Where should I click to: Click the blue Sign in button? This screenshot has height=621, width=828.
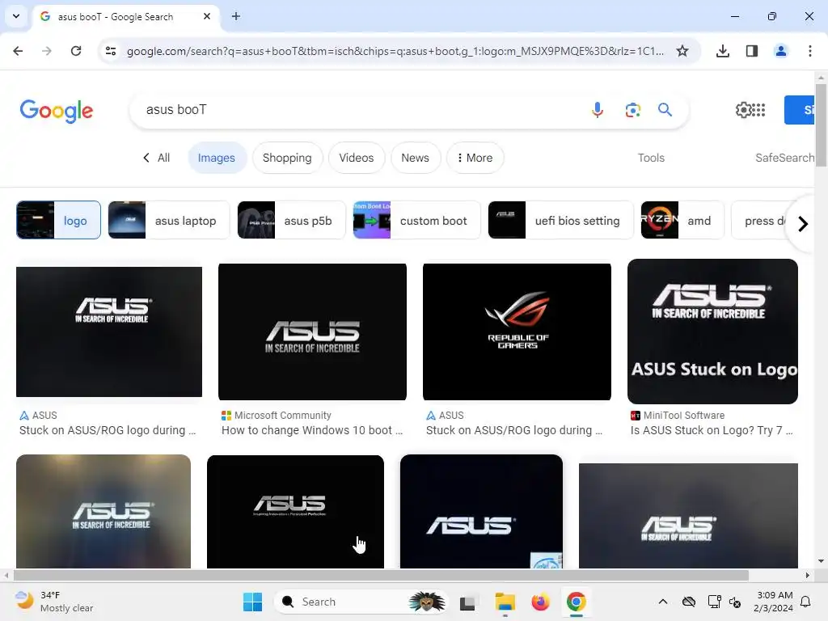pyautogui.click(x=800, y=110)
